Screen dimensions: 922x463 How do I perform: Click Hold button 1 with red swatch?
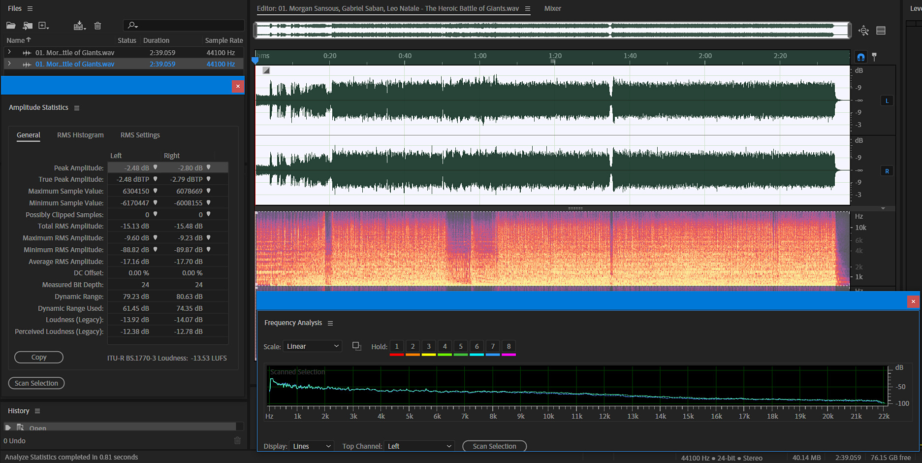pos(397,346)
